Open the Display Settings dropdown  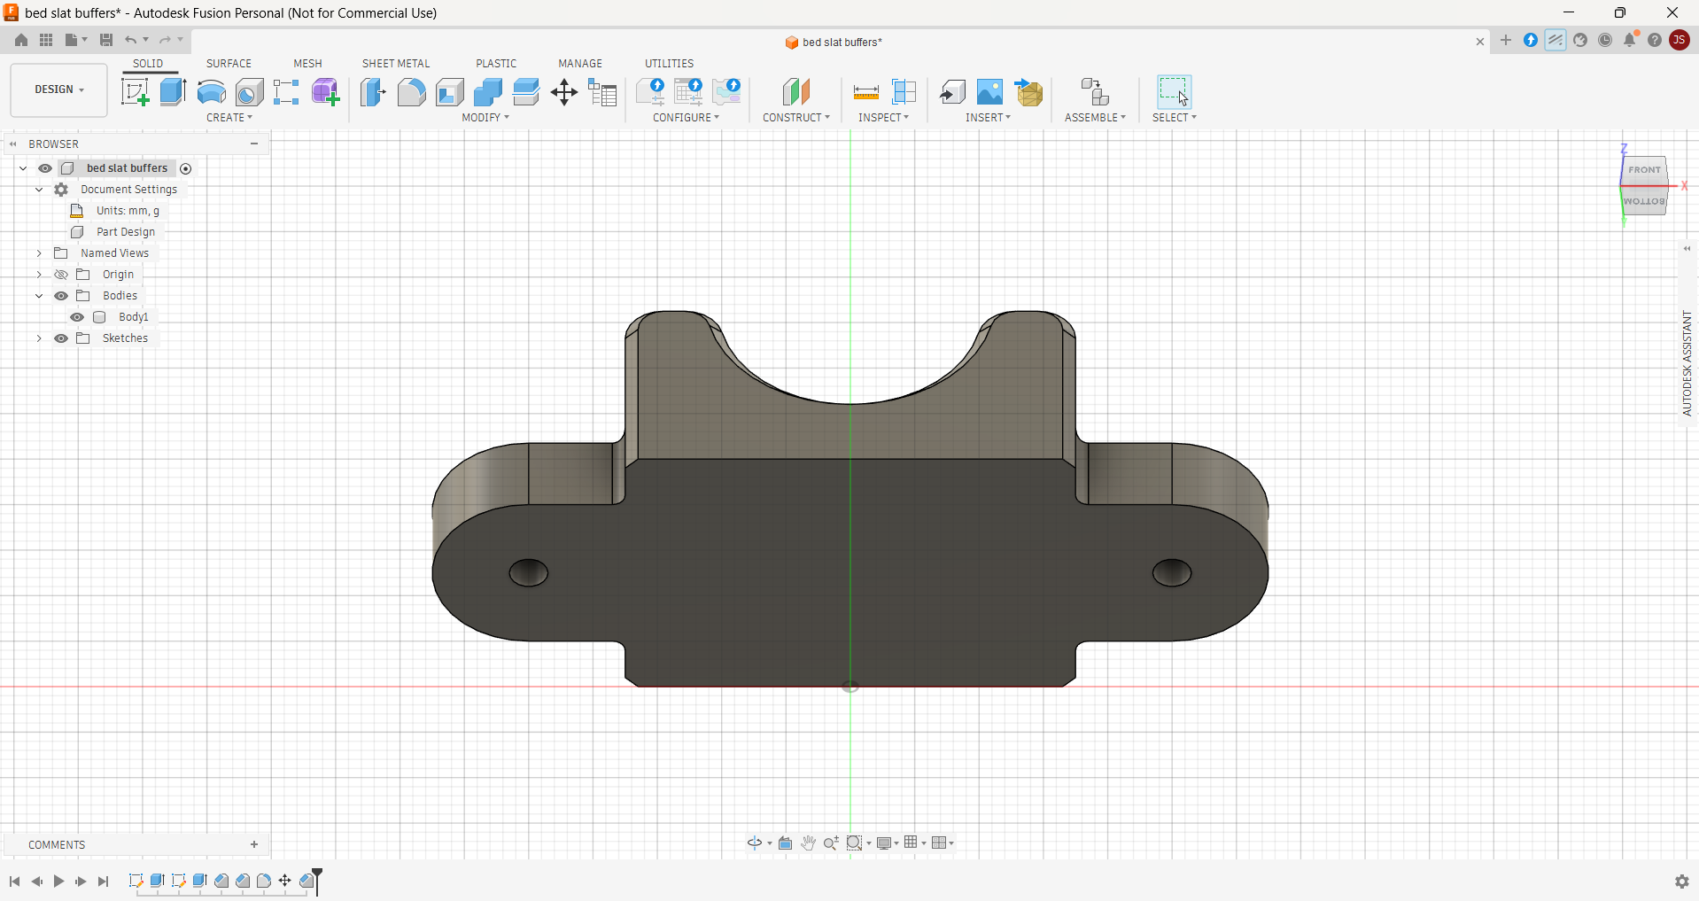pos(888,843)
